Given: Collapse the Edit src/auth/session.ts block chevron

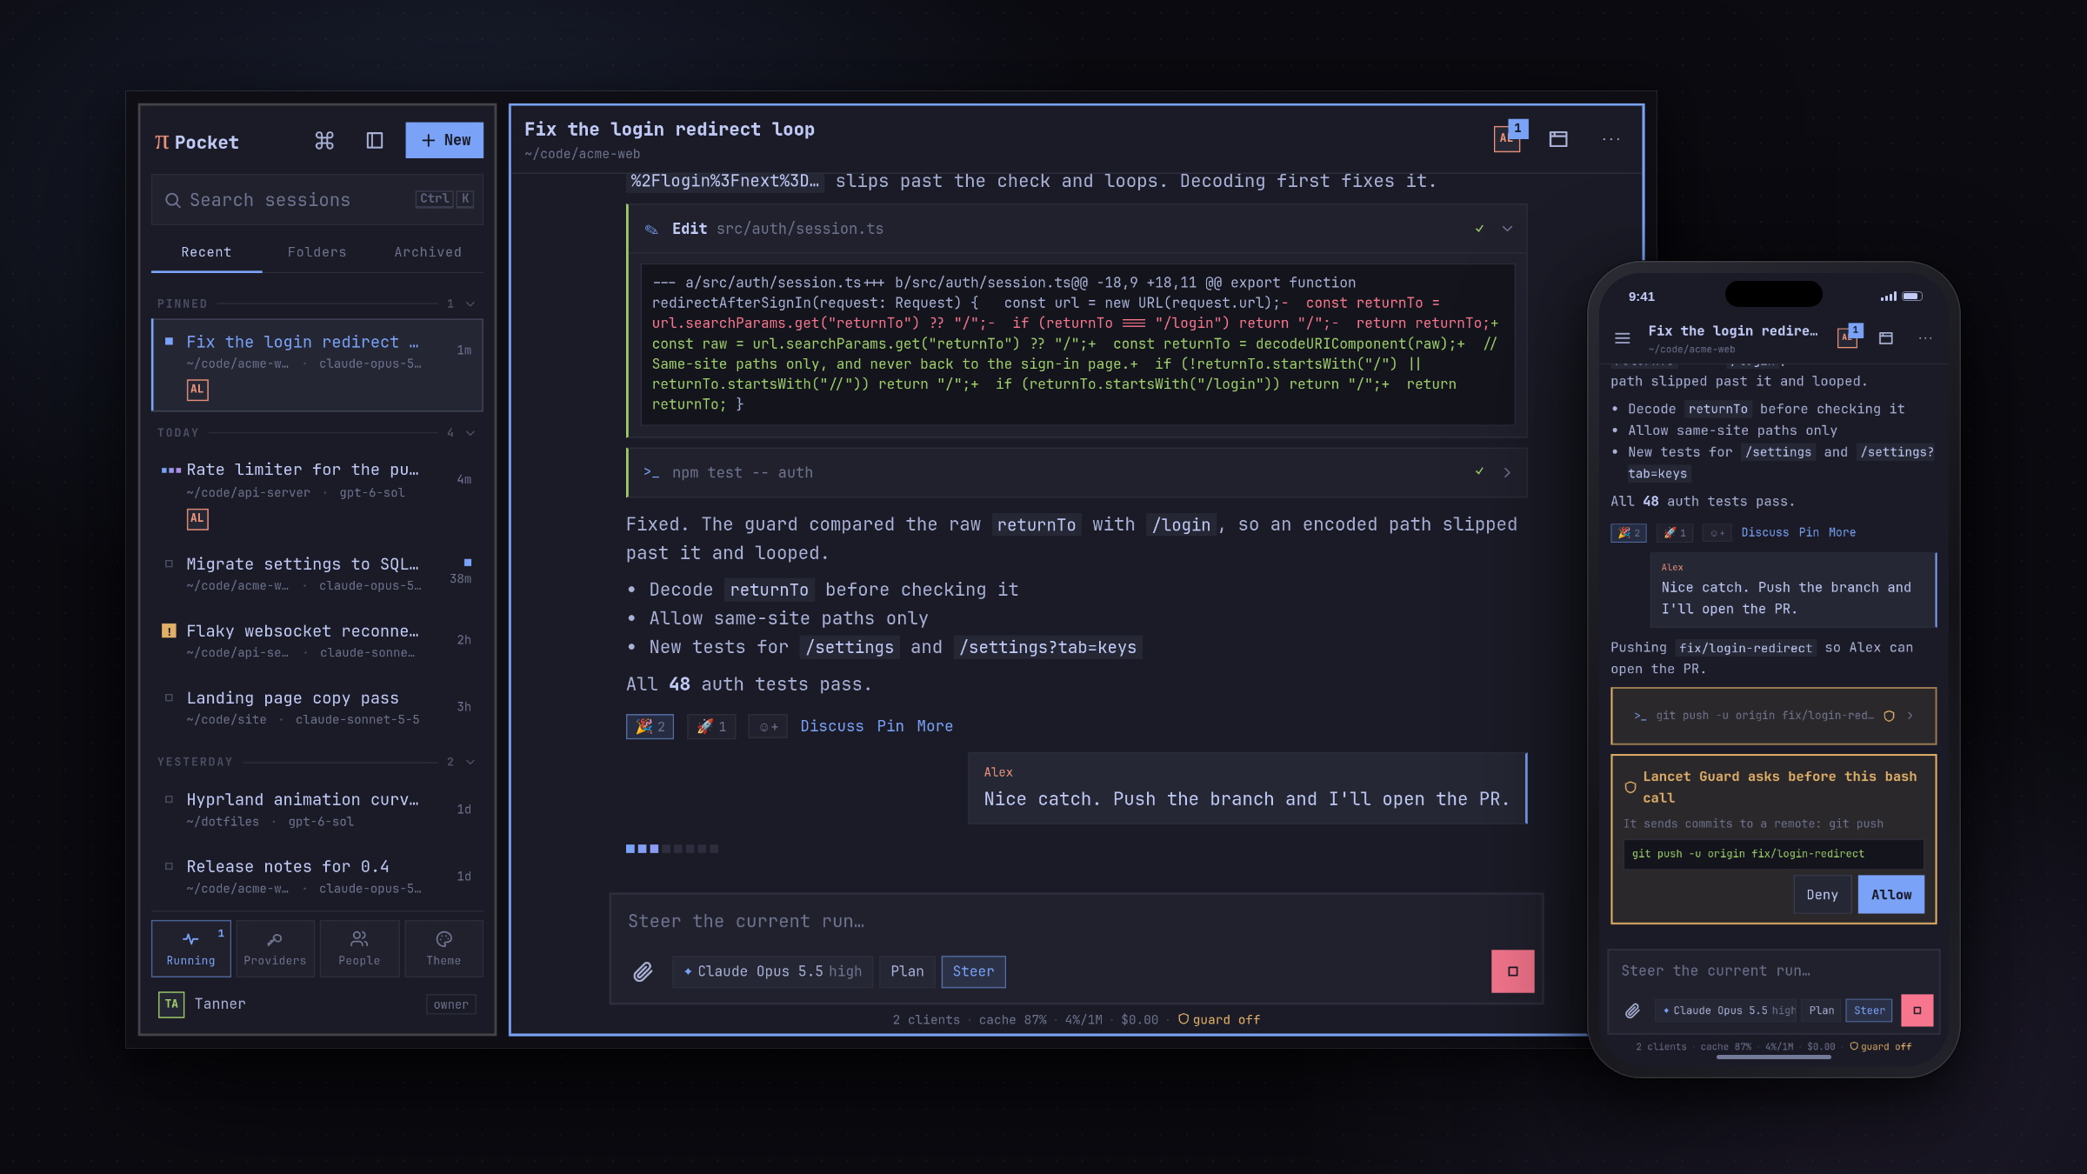Looking at the screenshot, I should 1507,229.
